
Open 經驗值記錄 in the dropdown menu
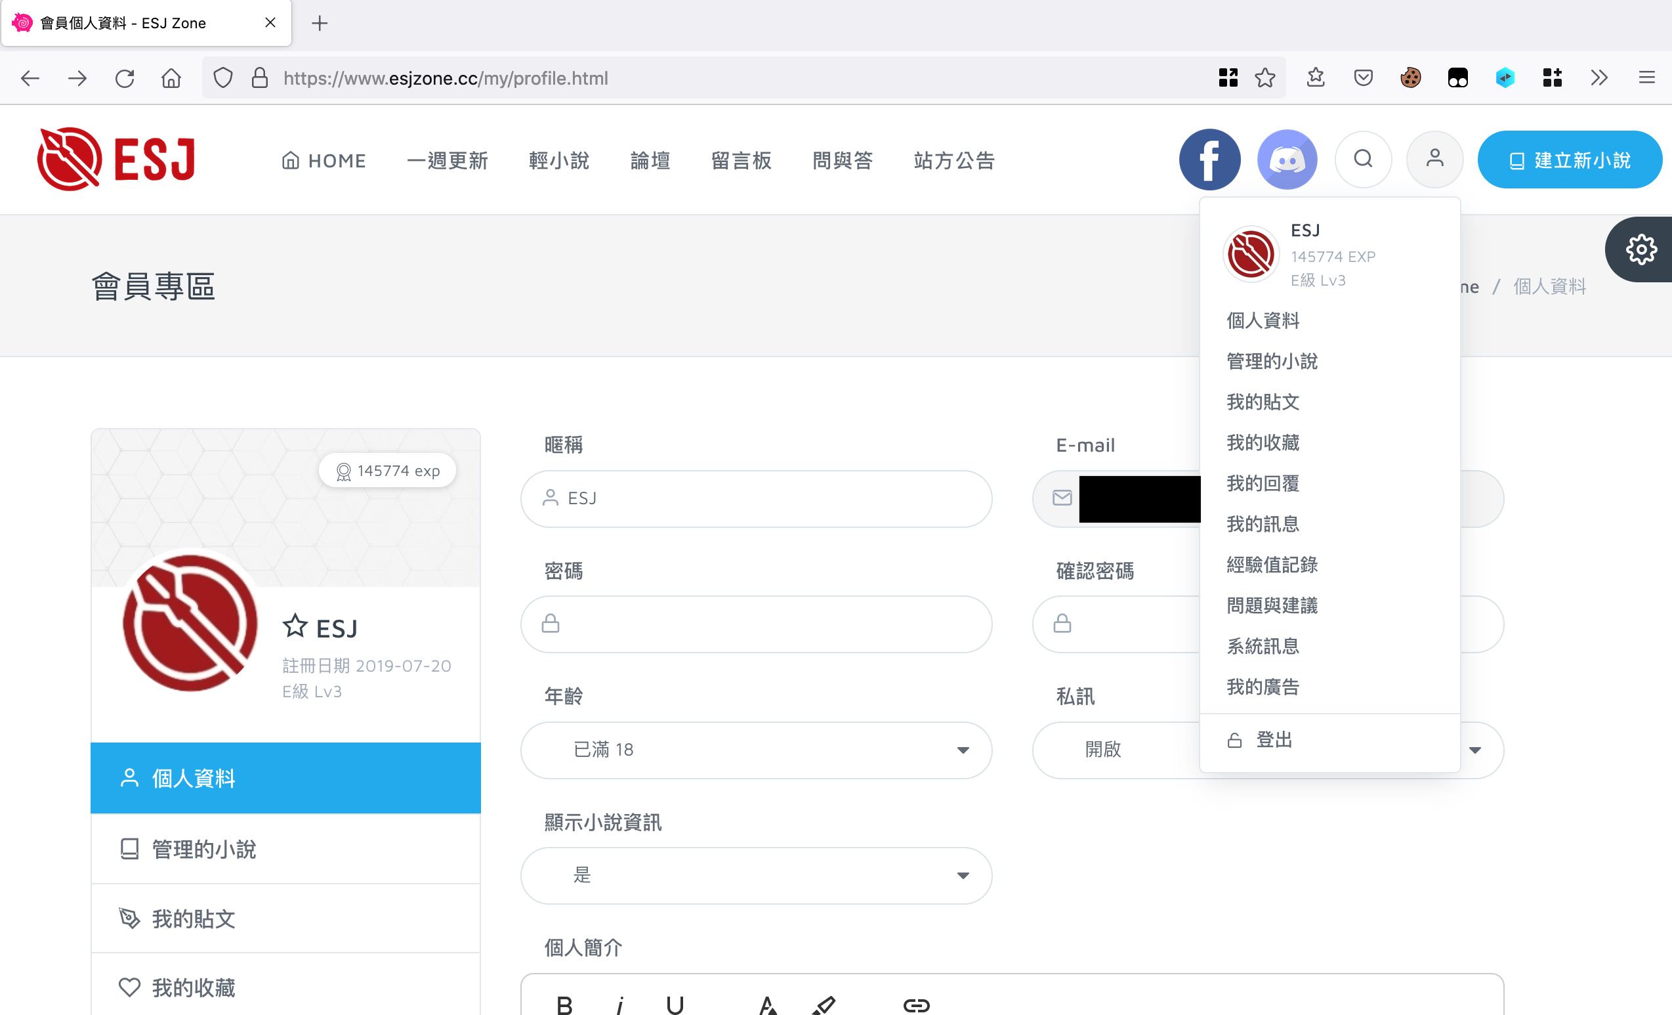pos(1272,564)
